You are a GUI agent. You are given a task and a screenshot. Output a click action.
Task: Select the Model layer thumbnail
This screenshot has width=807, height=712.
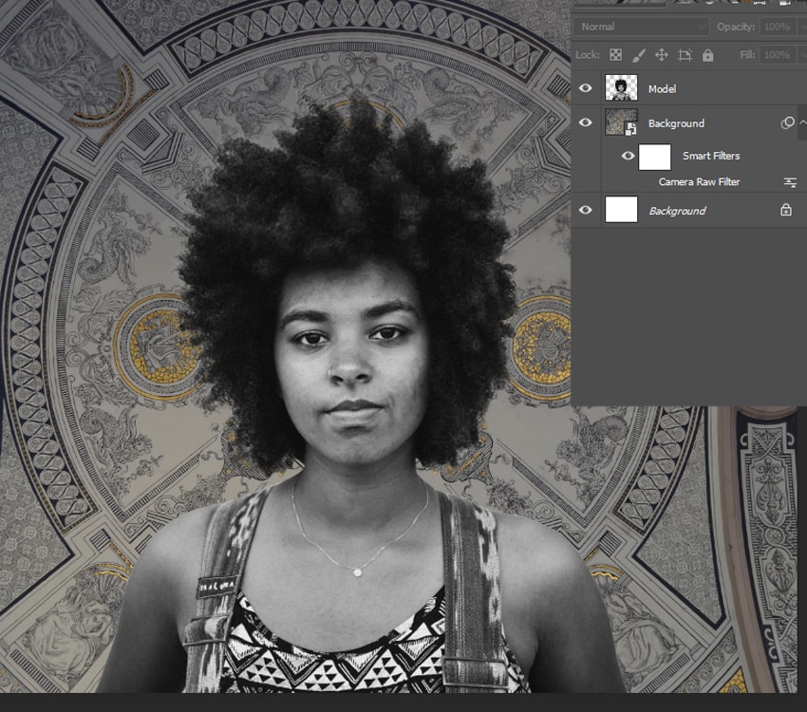621,88
